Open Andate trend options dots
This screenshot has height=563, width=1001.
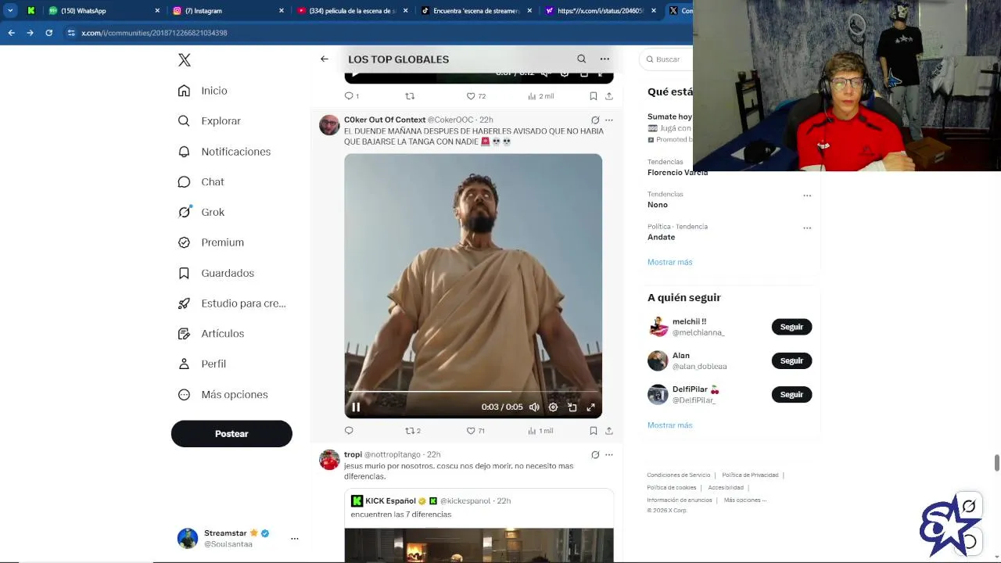tap(807, 228)
